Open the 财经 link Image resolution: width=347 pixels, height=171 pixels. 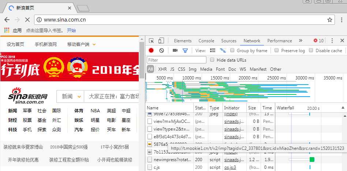point(12,120)
